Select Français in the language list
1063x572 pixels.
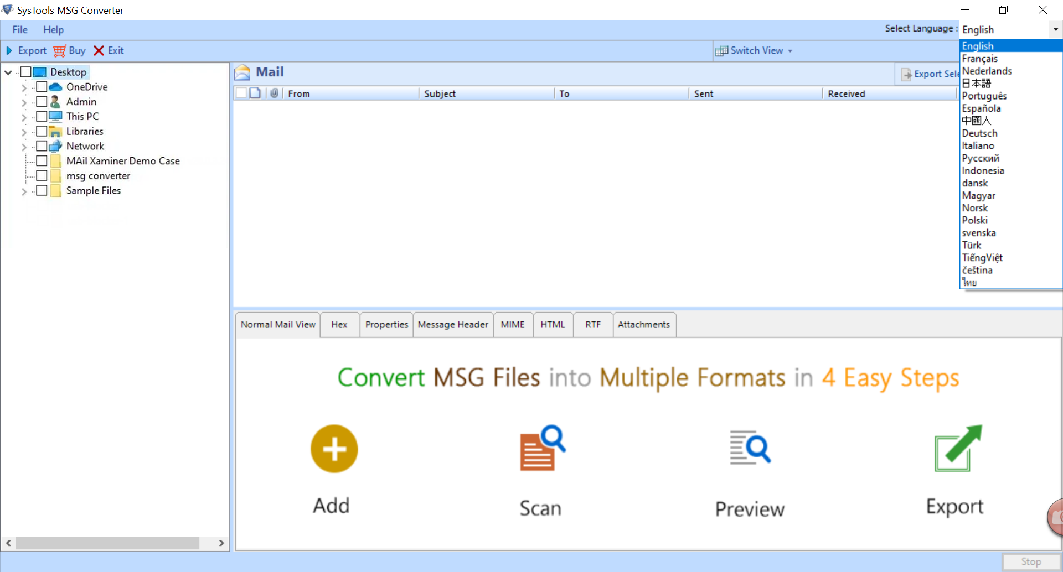(1011, 59)
